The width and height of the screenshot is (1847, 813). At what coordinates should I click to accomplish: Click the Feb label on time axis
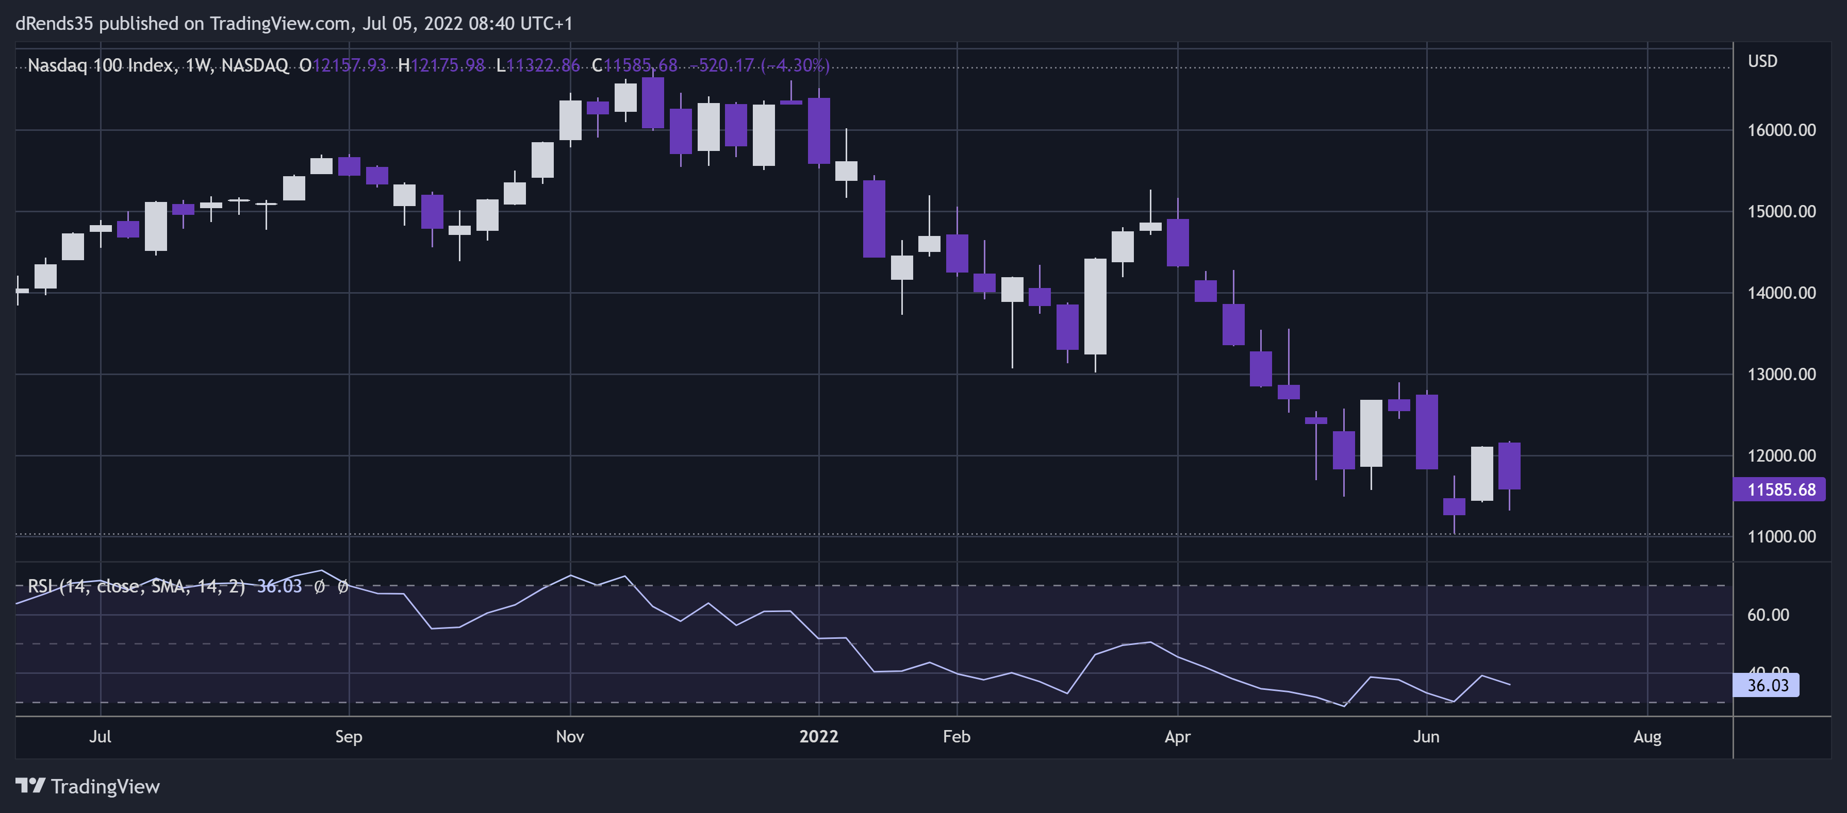pyautogui.click(x=957, y=736)
